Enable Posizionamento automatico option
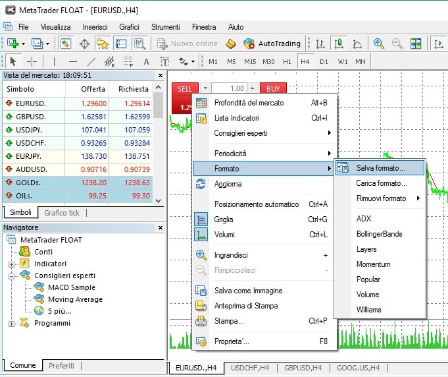Viewport: 448px width, 377px height. point(257,204)
